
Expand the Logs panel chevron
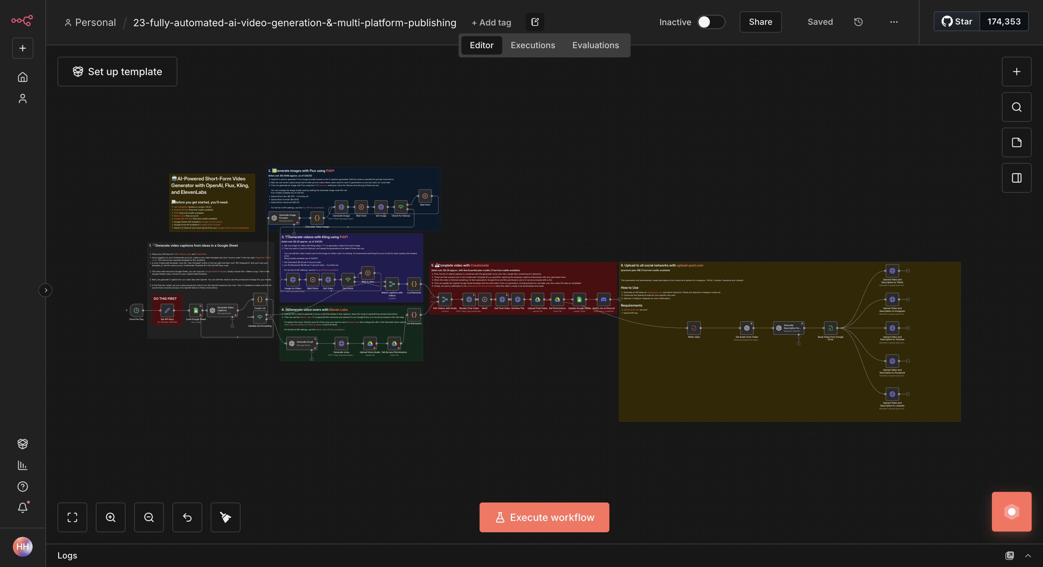(x=1028, y=556)
